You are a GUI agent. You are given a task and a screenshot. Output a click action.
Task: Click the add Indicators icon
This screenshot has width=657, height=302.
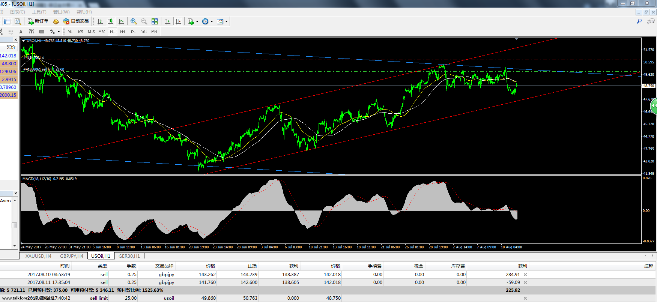tap(191, 21)
